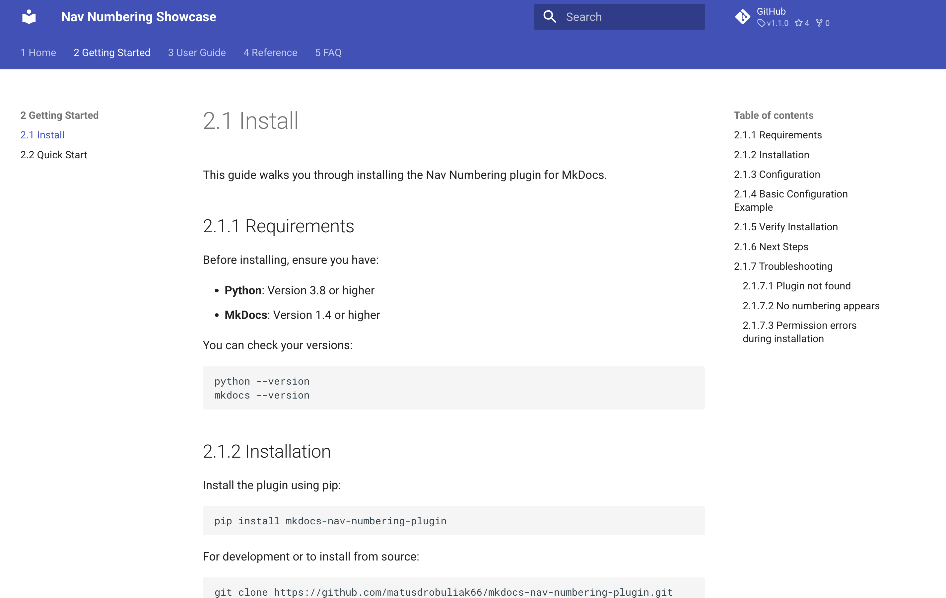Jump to 2.1.7 Troubleshooting in contents

(x=783, y=266)
